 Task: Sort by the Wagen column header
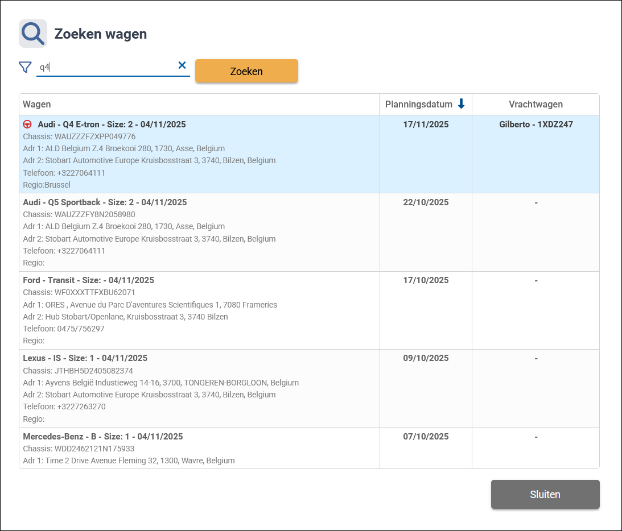click(37, 105)
